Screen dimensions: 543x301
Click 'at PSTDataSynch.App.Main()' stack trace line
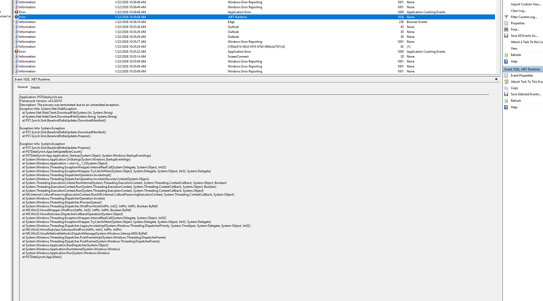42,257
